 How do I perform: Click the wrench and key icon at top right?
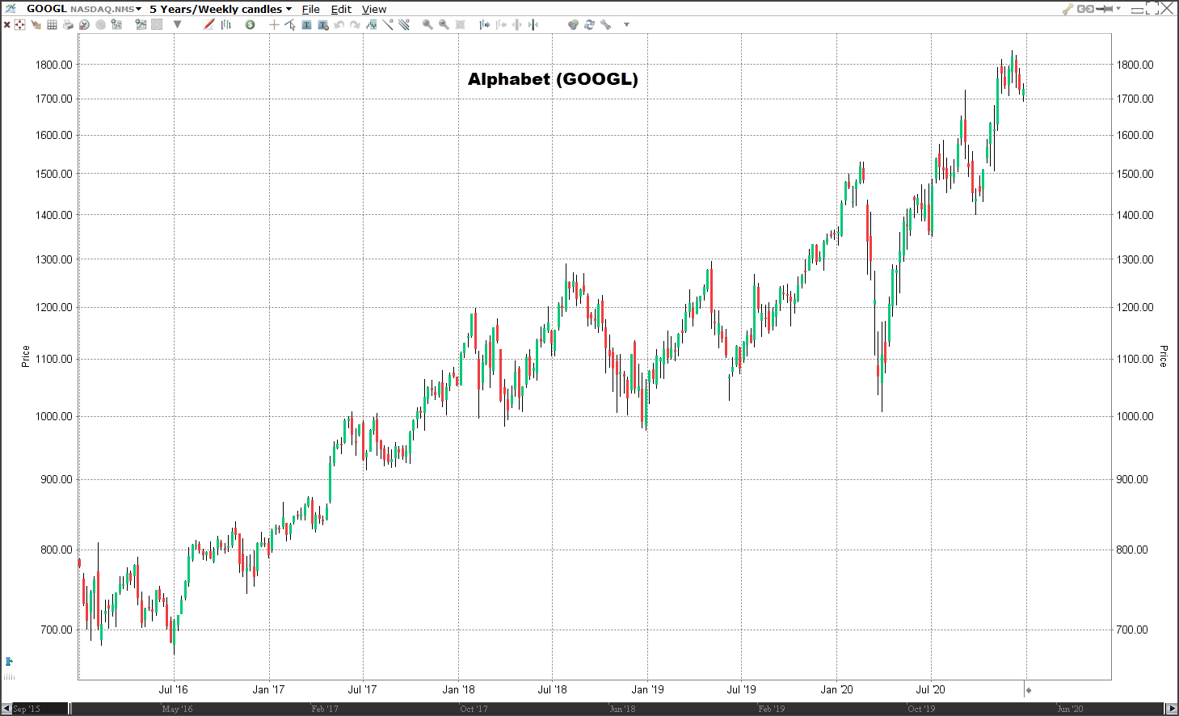1068,9
